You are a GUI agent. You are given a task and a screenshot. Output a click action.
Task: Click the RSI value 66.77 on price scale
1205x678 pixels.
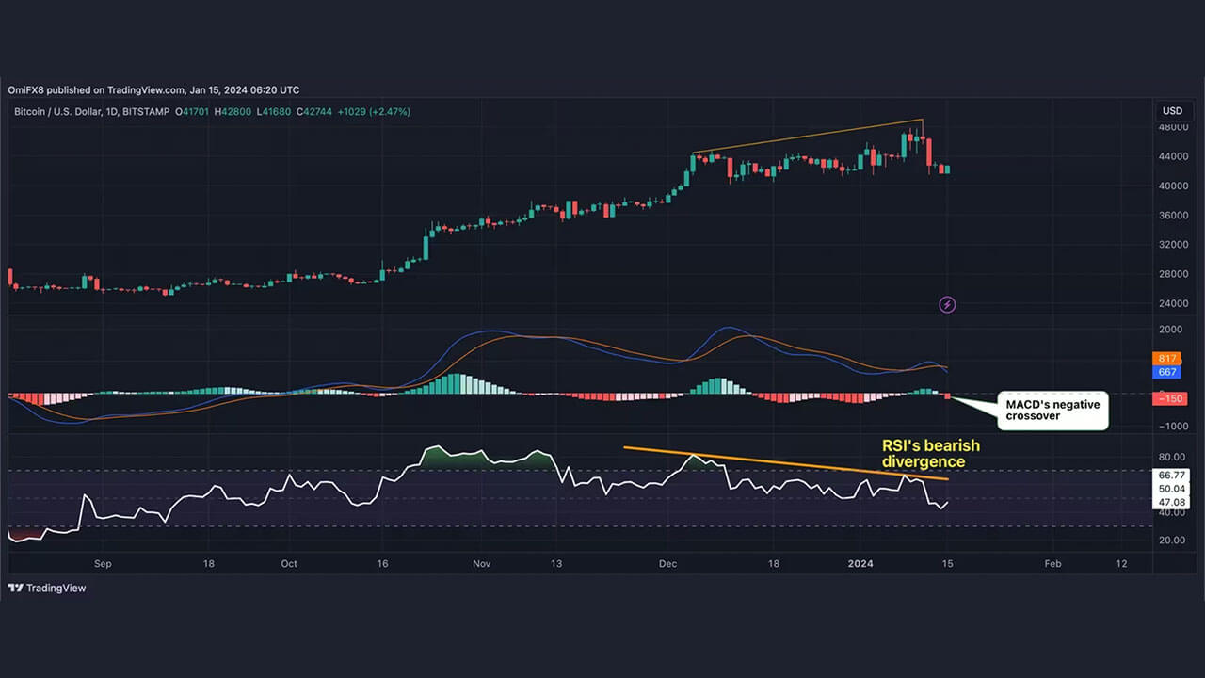1170,476
